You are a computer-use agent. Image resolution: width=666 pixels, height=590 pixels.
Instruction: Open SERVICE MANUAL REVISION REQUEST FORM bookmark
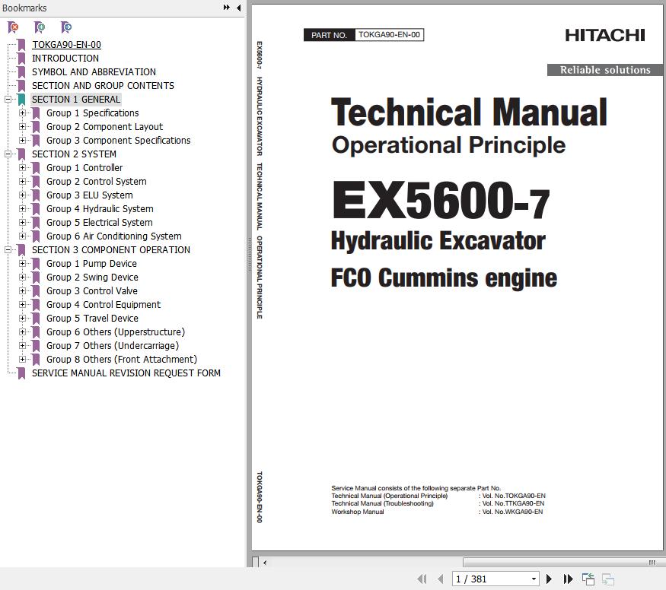pos(126,373)
